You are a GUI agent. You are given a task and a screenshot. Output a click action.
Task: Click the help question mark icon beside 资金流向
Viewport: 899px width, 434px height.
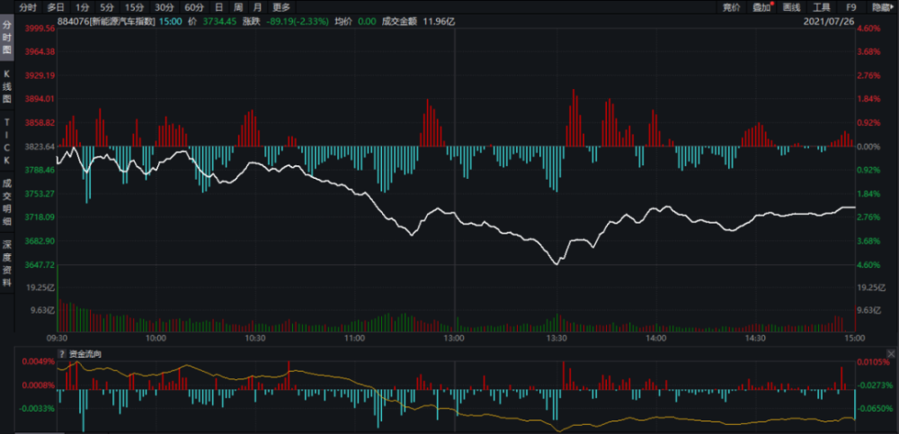click(63, 354)
